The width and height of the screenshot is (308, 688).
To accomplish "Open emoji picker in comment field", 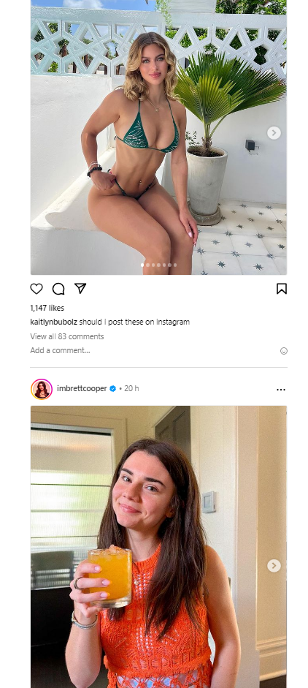I will click(283, 351).
